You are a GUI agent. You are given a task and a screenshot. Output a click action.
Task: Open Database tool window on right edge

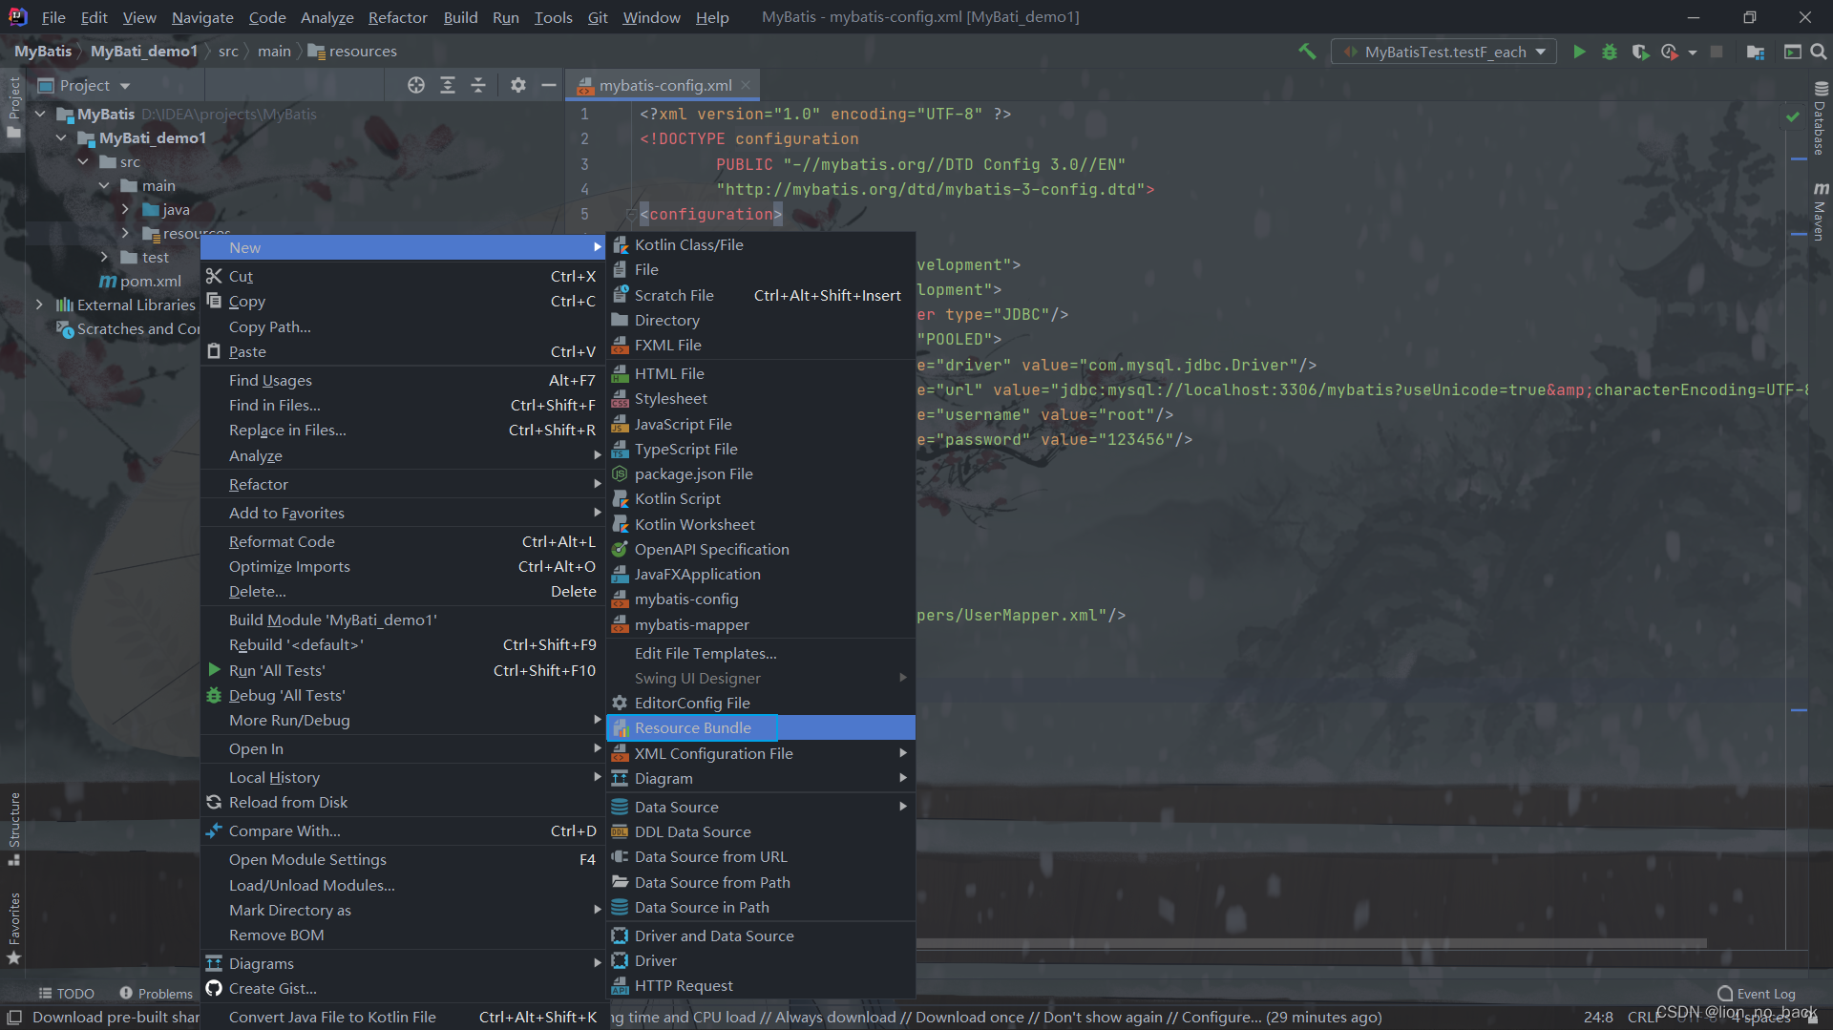[1821, 118]
